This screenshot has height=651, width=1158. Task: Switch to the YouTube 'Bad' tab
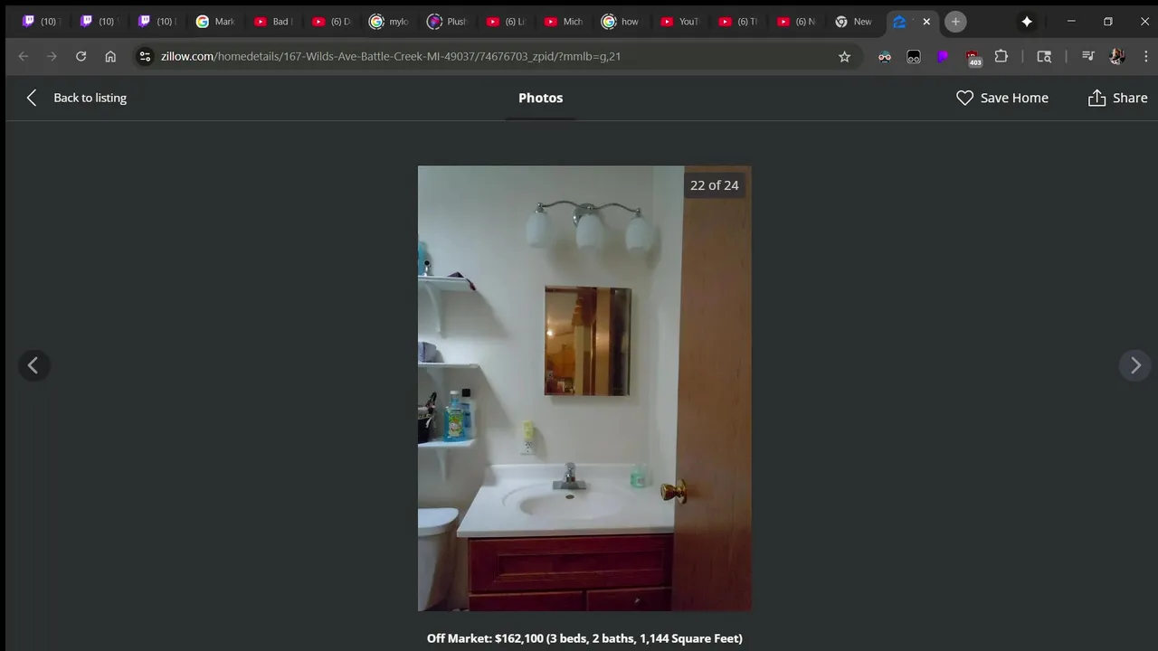click(274, 22)
